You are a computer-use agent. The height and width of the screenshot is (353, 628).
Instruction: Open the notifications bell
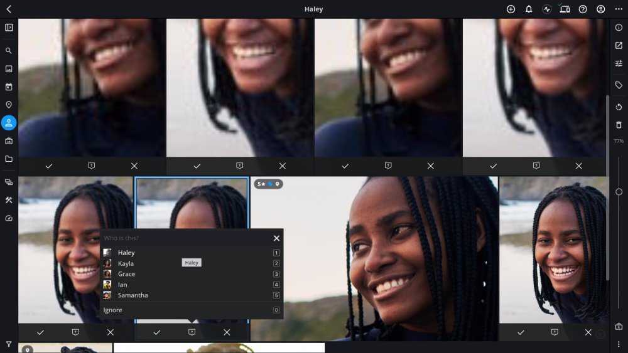529,9
